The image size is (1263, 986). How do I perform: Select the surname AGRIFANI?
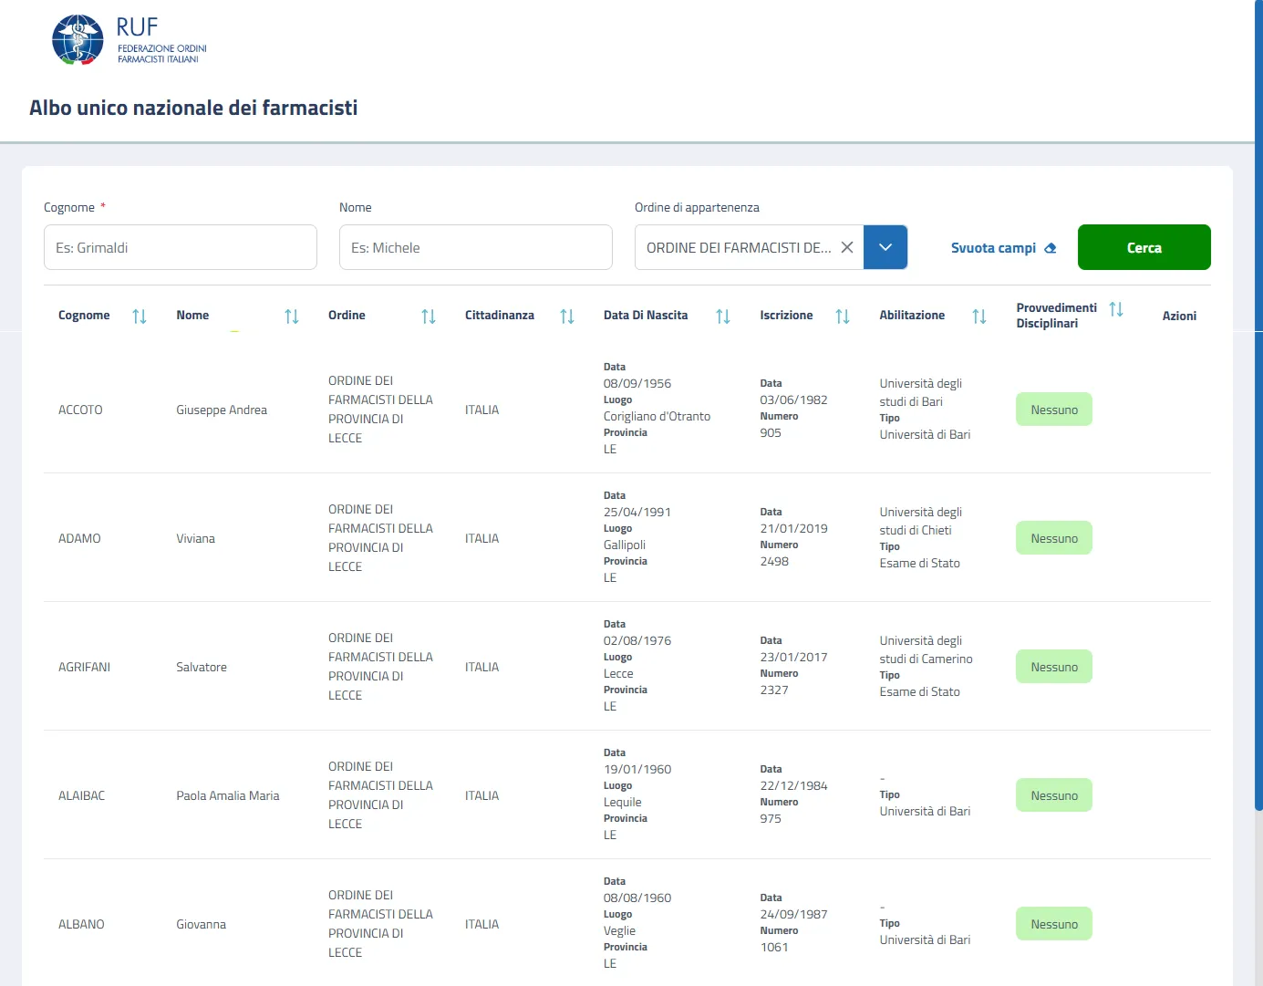(84, 667)
